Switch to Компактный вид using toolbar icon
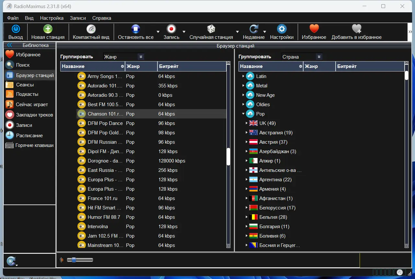 point(91,29)
